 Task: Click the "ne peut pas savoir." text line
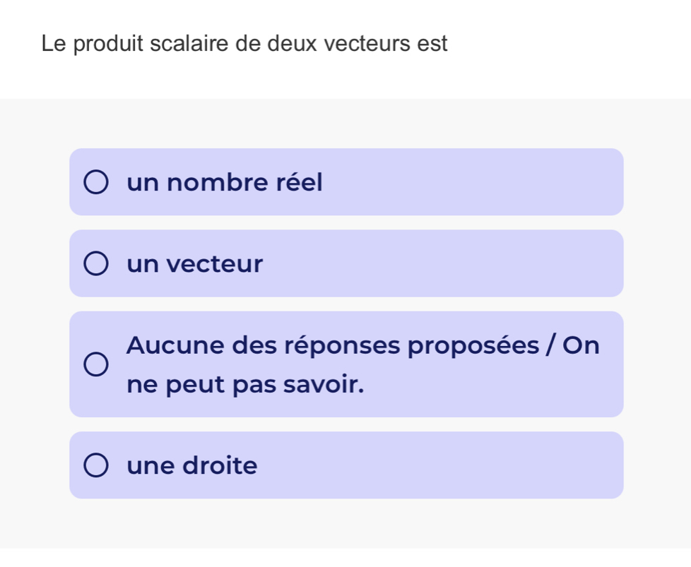pyautogui.click(x=247, y=386)
